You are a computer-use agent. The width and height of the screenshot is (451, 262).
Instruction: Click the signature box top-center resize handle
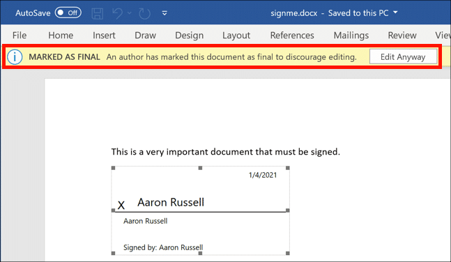click(201, 168)
